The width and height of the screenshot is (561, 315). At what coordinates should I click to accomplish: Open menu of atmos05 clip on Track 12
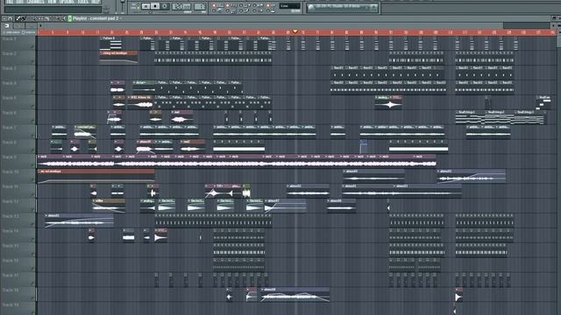pos(329,200)
